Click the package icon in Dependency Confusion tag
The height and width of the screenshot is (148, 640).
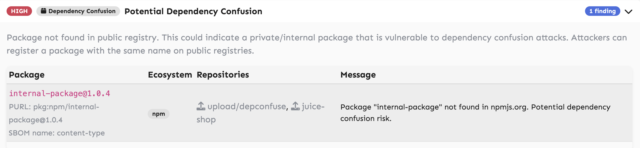[43, 11]
